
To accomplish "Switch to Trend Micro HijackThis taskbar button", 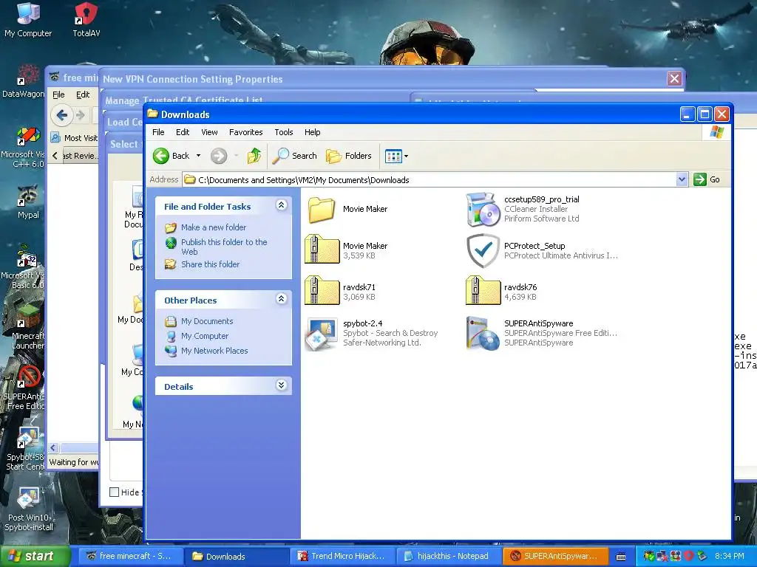I will 343,556.
